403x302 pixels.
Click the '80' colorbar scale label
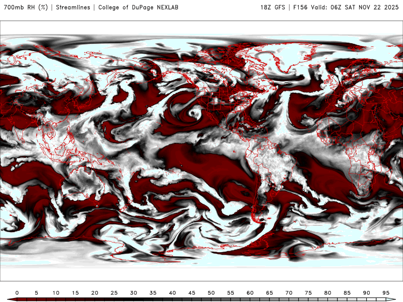click(328, 293)
